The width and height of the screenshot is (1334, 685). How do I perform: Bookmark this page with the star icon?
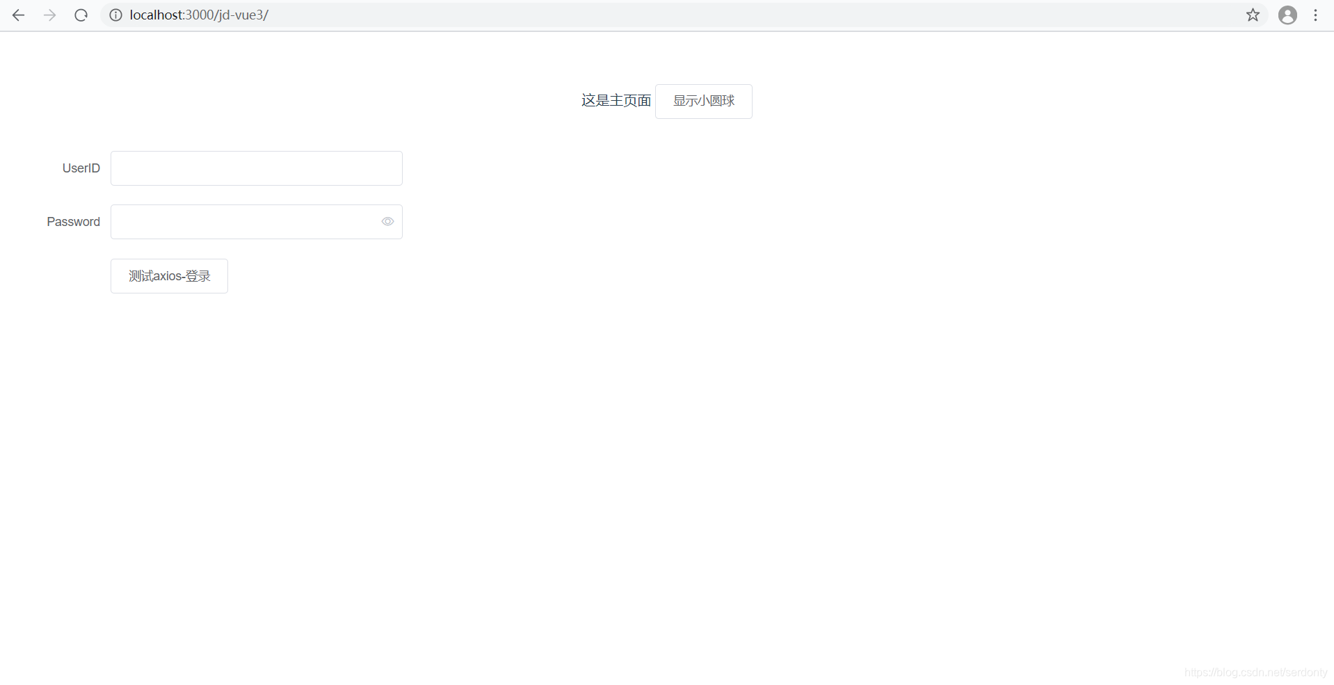tap(1253, 15)
